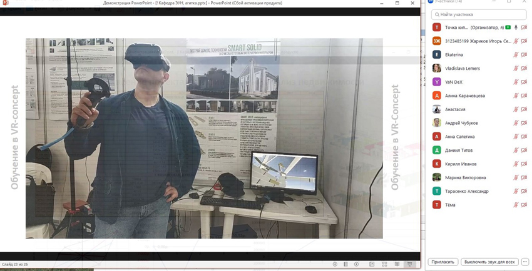
Task: Advance to next slide via status bar arrow
Action: [x=356, y=264]
